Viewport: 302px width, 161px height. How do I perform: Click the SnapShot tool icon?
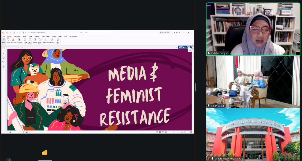13,41
